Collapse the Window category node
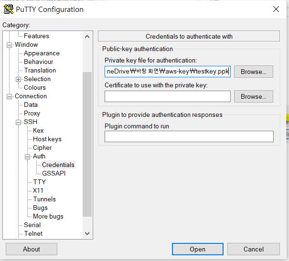The image size is (289, 261). [x=9, y=45]
